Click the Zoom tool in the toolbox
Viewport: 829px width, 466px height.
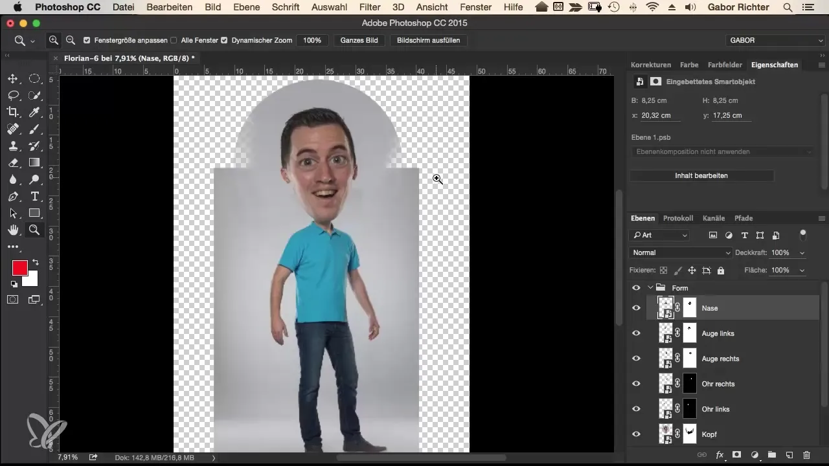coord(34,230)
